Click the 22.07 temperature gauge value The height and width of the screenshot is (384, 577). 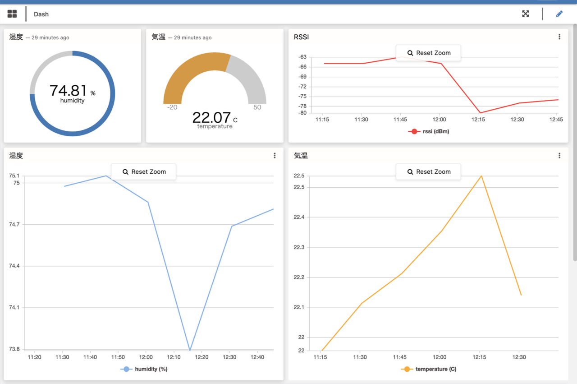pyautogui.click(x=211, y=118)
